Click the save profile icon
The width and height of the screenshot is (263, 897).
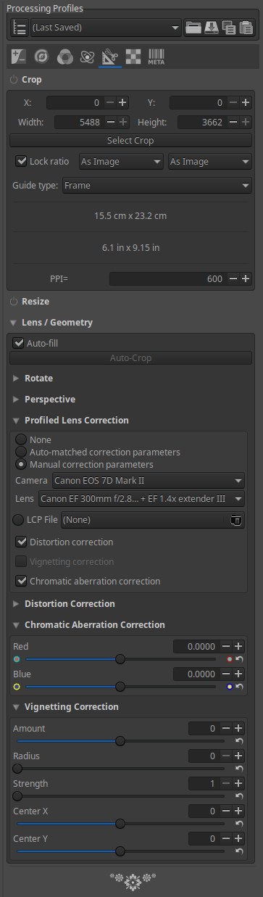(211, 28)
